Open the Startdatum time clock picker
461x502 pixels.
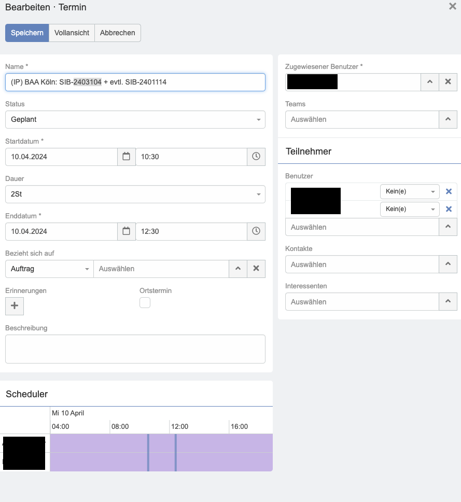pos(256,157)
